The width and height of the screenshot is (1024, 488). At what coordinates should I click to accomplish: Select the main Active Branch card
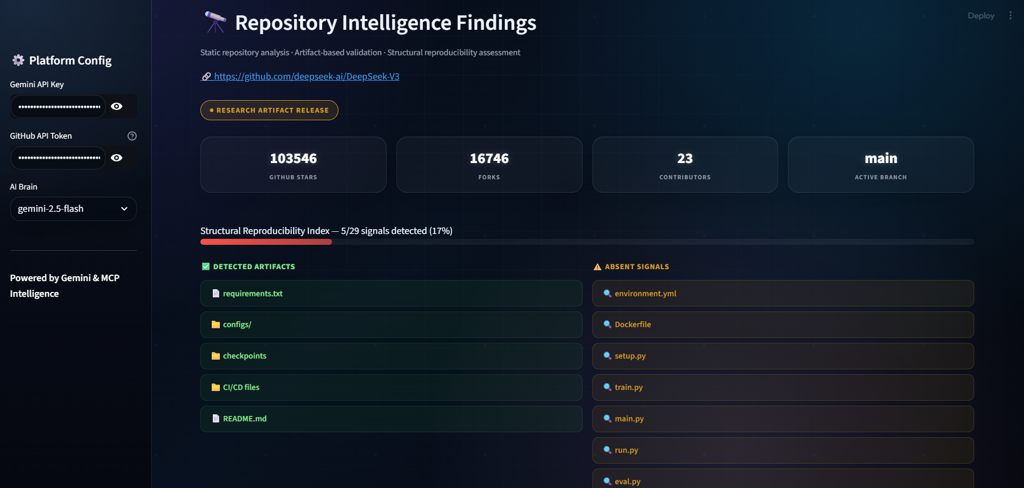click(881, 165)
